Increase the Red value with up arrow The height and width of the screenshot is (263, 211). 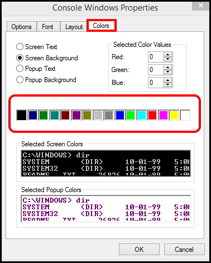click(x=168, y=55)
